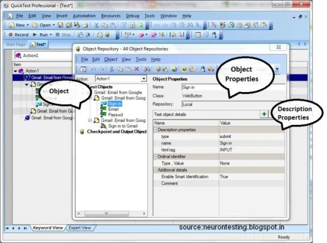Collapse the Additional details section

point(155,170)
